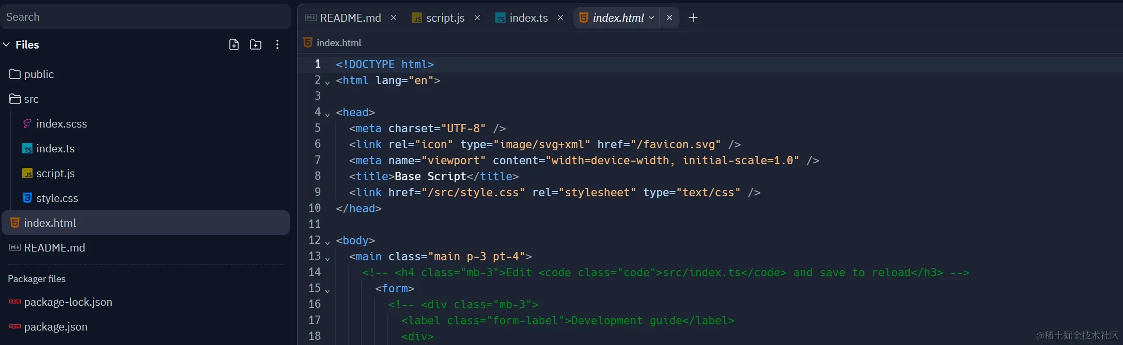Click the stylesheet link line
The image size is (1123, 345).
pos(555,193)
